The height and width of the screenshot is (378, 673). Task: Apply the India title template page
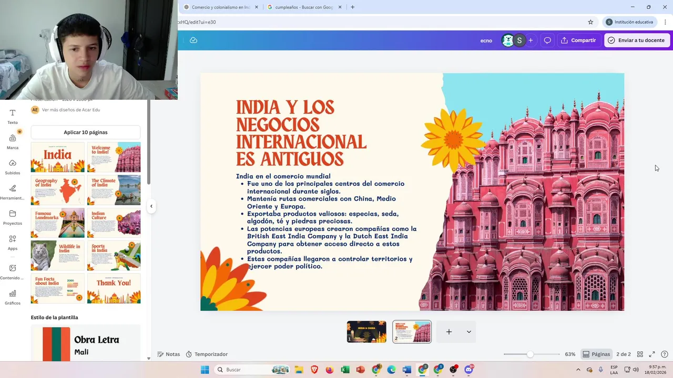pos(57,157)
